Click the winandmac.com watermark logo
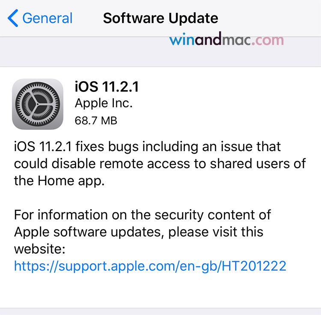The width and height of the screenshot is (321, 315). pyautogui.click(x=226, y=39)
